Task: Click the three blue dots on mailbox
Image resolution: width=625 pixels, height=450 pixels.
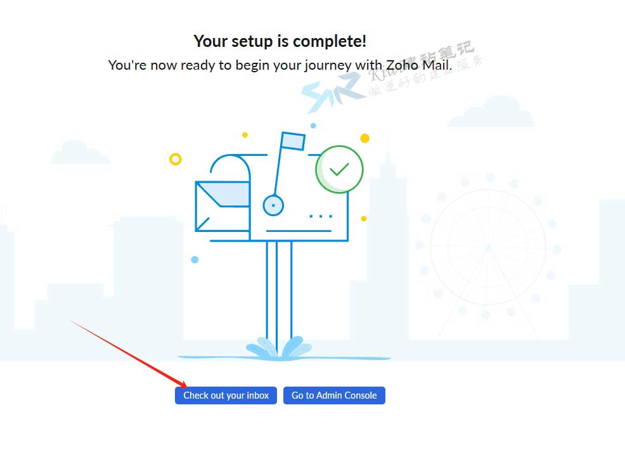Action: pos(321,216)
